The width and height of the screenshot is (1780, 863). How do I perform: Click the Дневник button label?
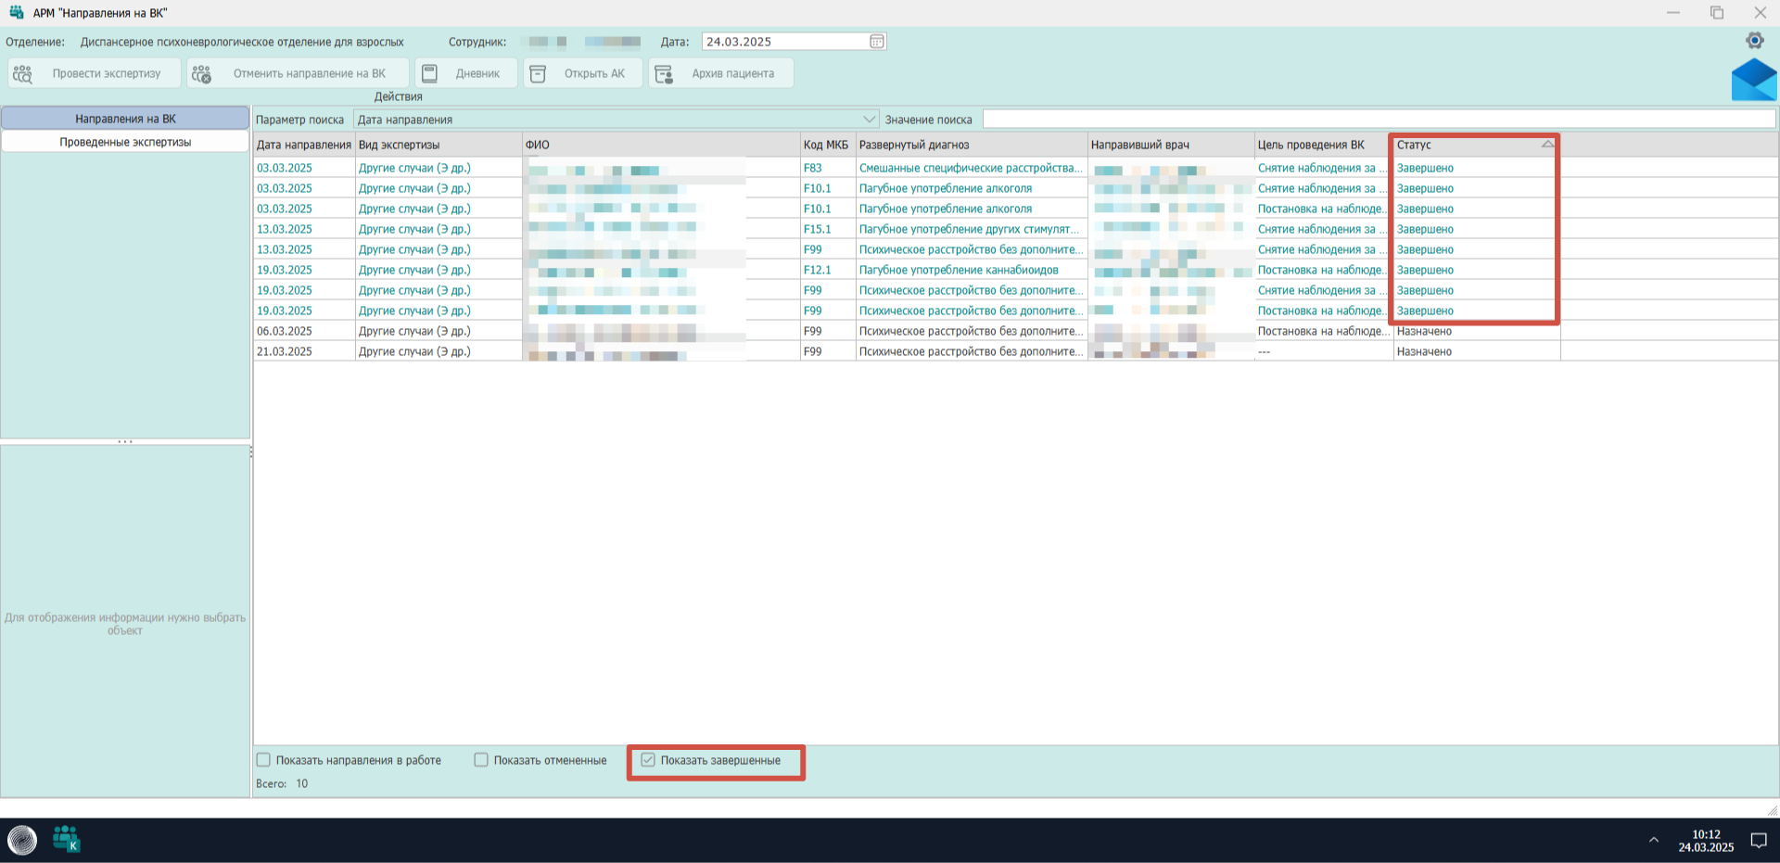pyautogui.click(x=477, y=74)
